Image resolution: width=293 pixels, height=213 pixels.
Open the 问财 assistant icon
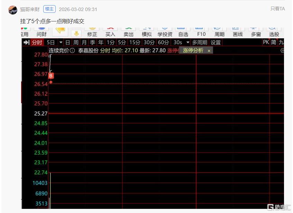[x=42, y=32]
